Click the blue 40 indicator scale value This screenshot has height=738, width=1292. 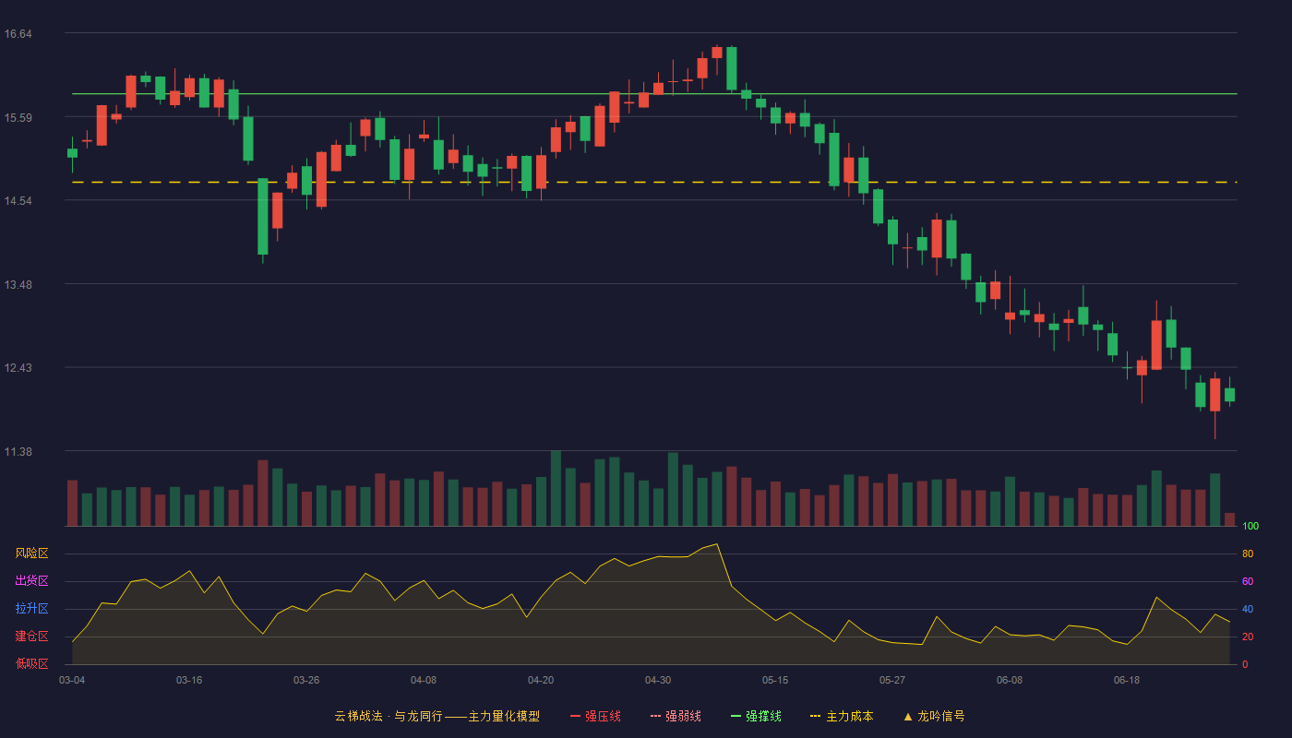pos(1248,609)
